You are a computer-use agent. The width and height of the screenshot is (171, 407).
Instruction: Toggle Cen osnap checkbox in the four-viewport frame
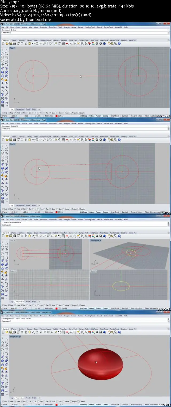coord(28,305)
